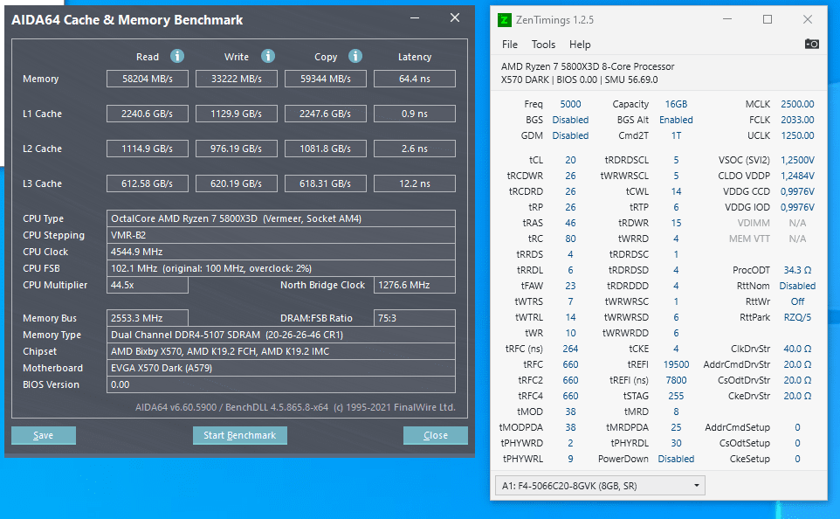Image resolution: width=840 pixels, height=519 pixels.
Task: Minimize the ZenTimings window
Action: [x=727, y=19]
